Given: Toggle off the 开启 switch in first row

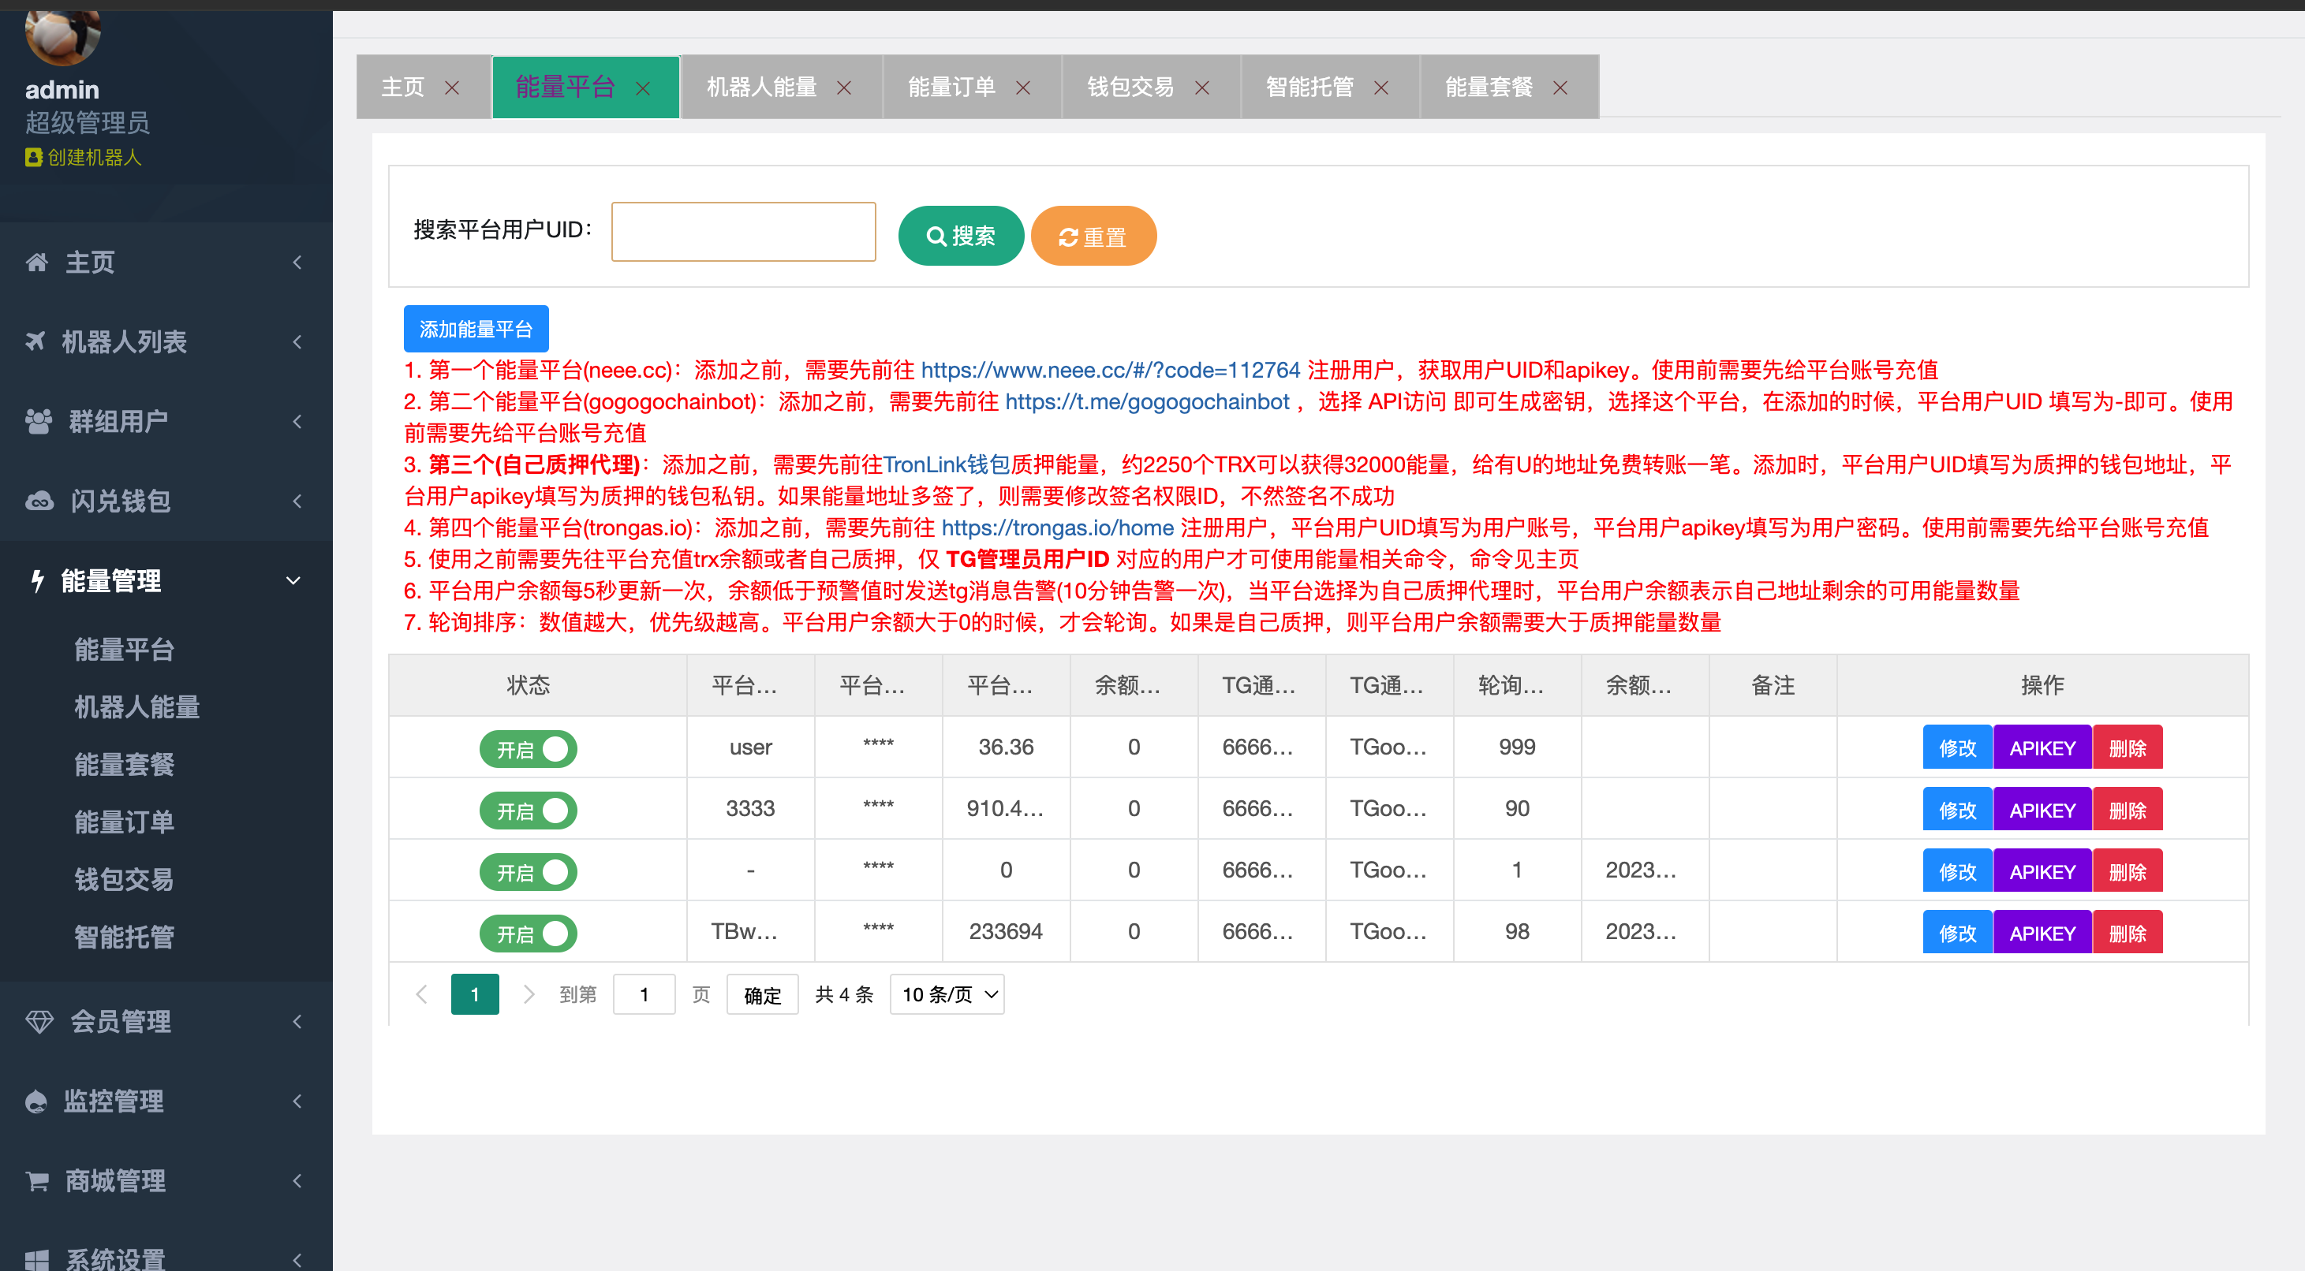Looking at the screenshot, I should tap(528, 749).
